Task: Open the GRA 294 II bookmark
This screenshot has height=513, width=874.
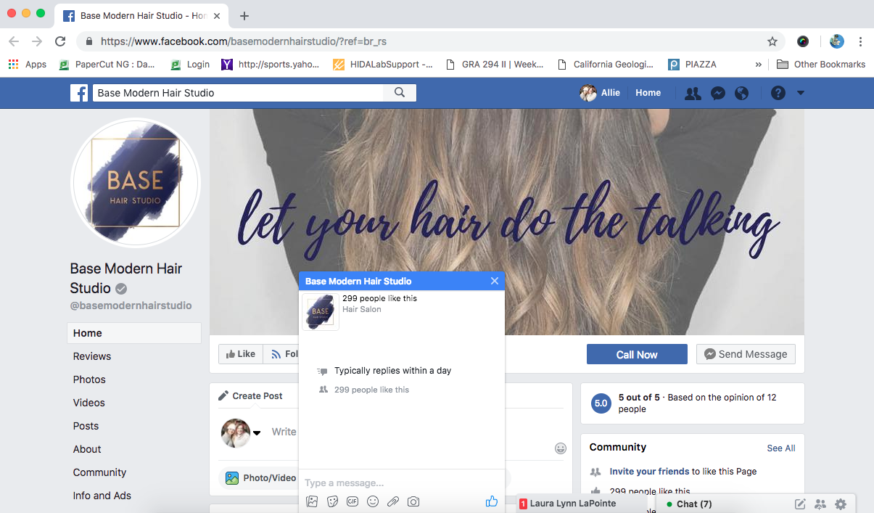Action: click(495, 64)
